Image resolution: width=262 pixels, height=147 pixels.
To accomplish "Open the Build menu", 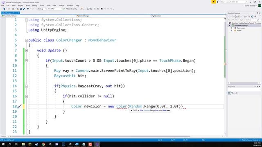I will click(x=28, y=5).
